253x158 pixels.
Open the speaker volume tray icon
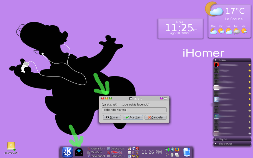(172, 149)
